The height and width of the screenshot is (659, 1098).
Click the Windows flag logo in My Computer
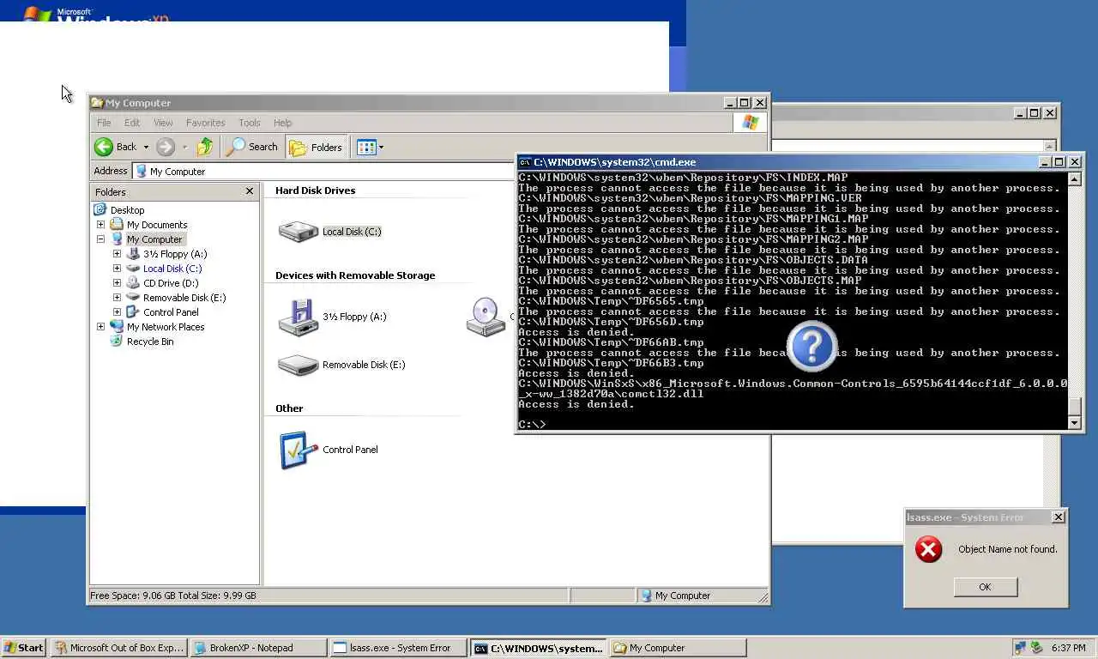point(750,123)
